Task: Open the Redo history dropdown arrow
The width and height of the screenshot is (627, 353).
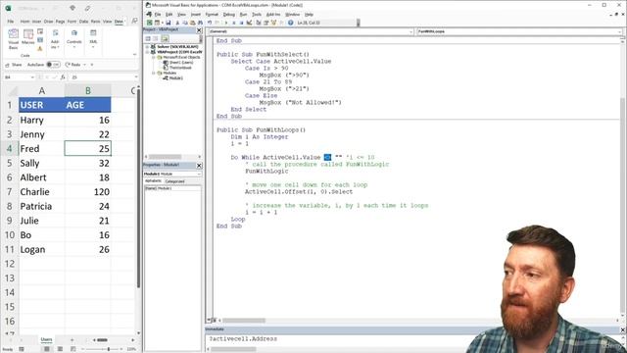Action: point(85,65)
